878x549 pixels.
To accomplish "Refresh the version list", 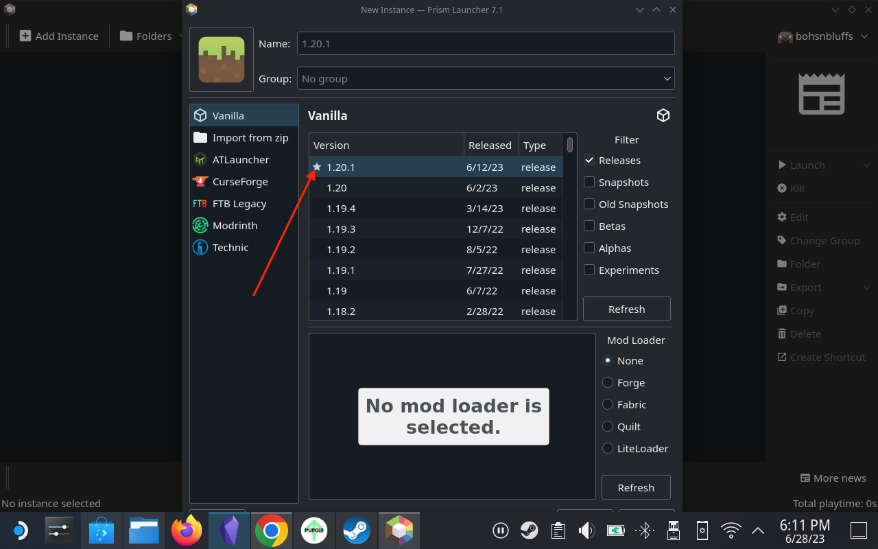I will tap(626, 309).
